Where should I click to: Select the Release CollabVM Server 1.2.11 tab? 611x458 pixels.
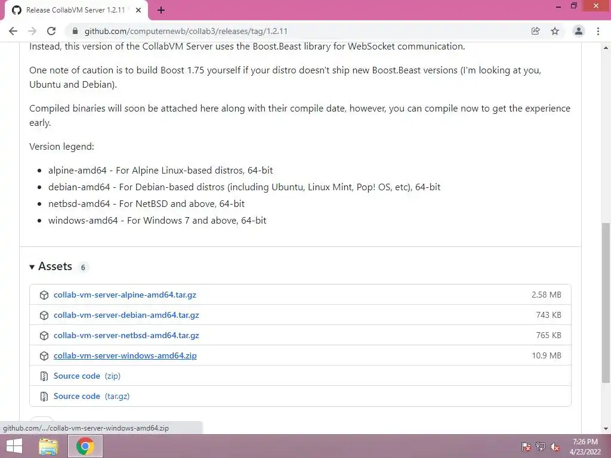76,11
